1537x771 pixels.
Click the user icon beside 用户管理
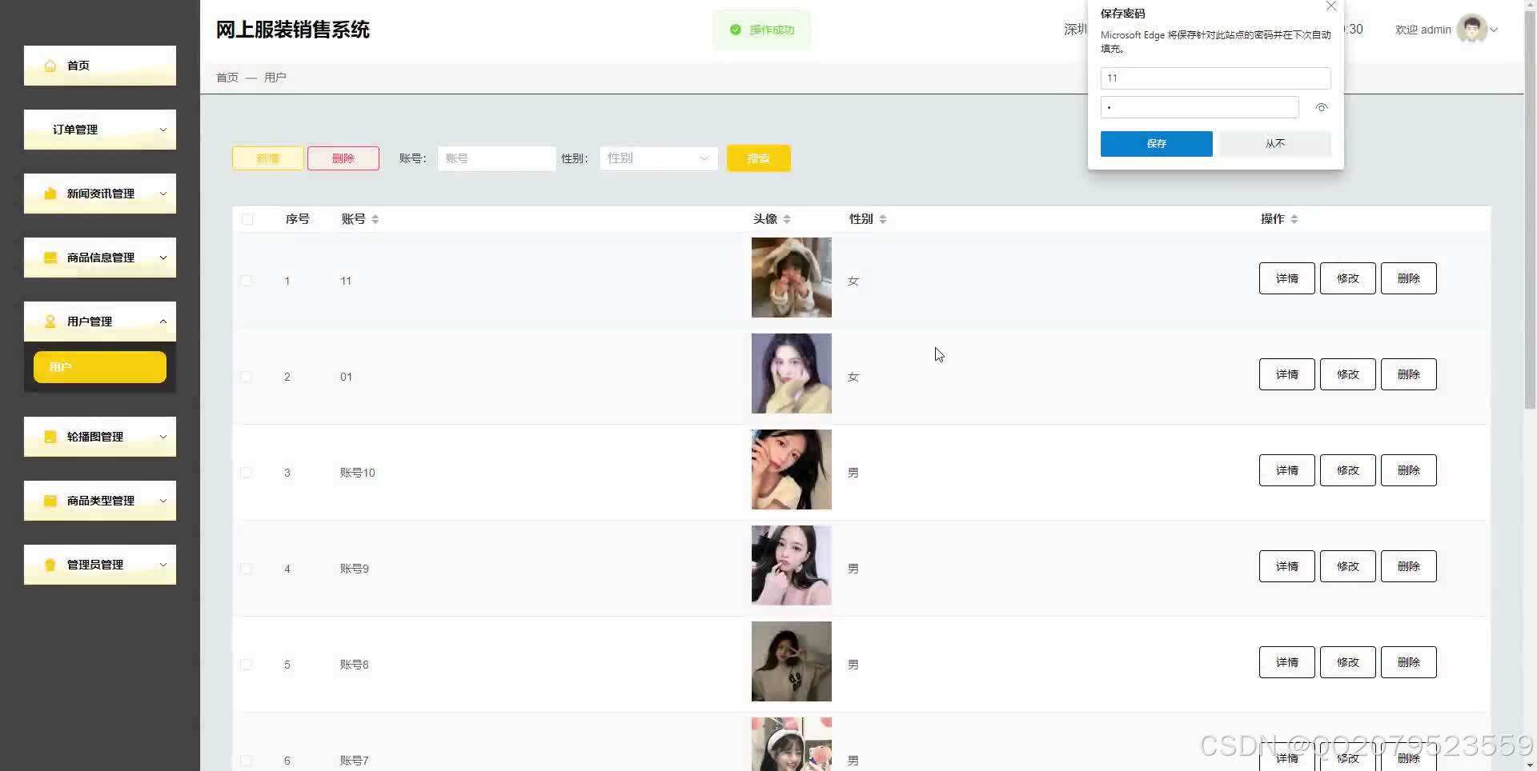[x=50, y=322]
